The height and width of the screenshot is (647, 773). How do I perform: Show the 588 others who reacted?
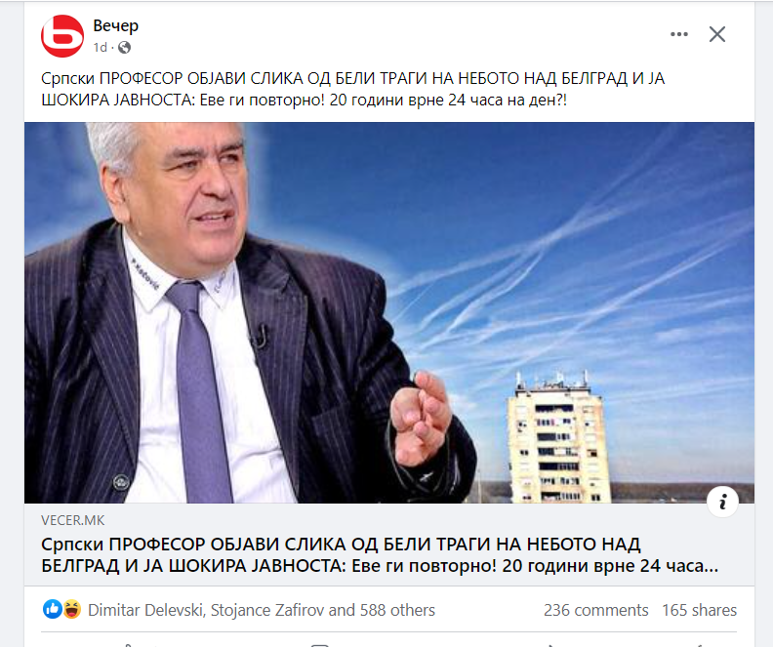397,610
